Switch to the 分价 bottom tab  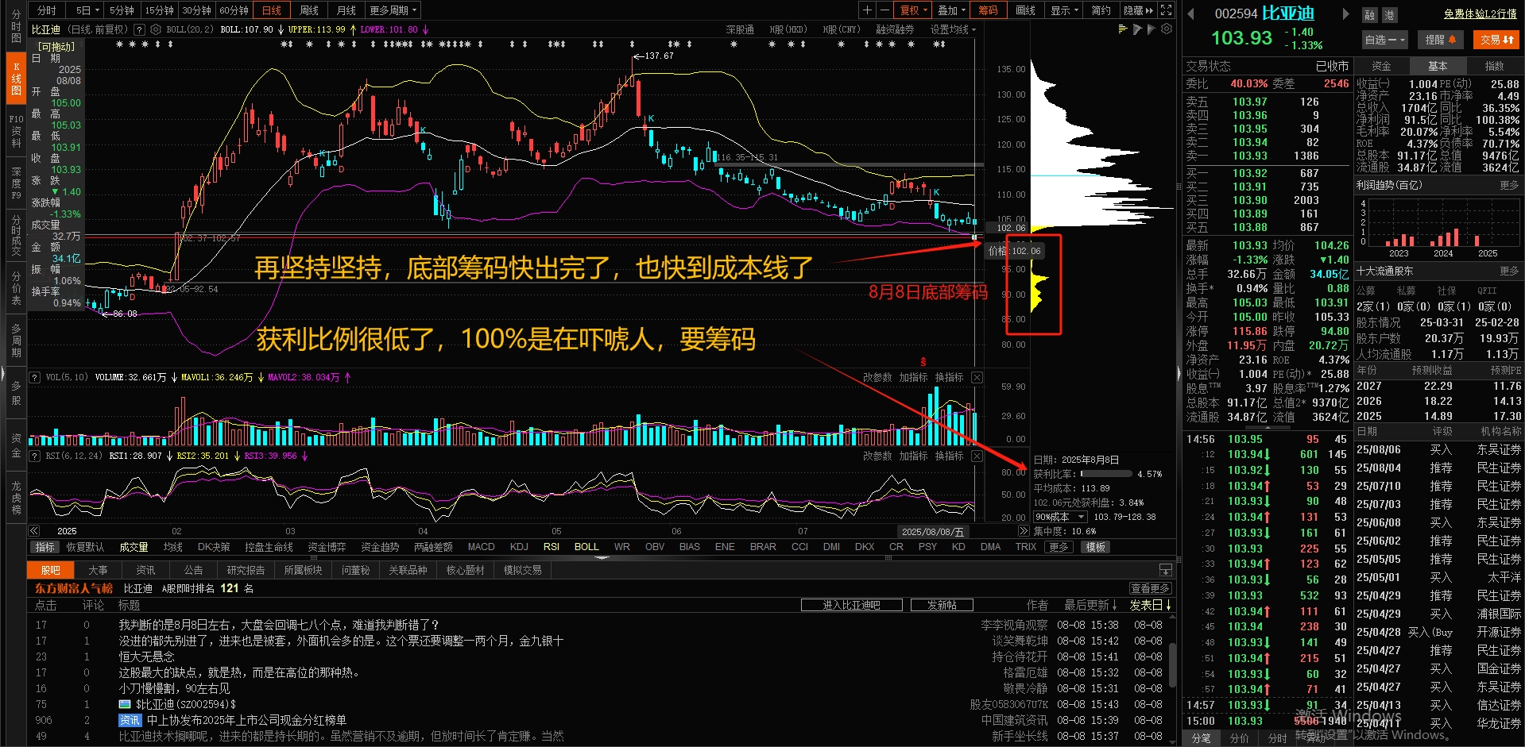click(x=1239, y=738)
